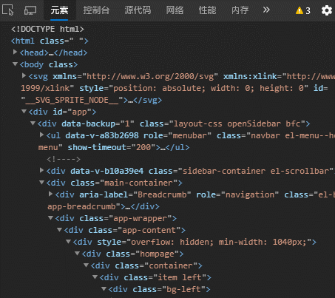Collapse the body node
Image resolution: width=335 pixels, height=298 pixels.
coord(15,64)
